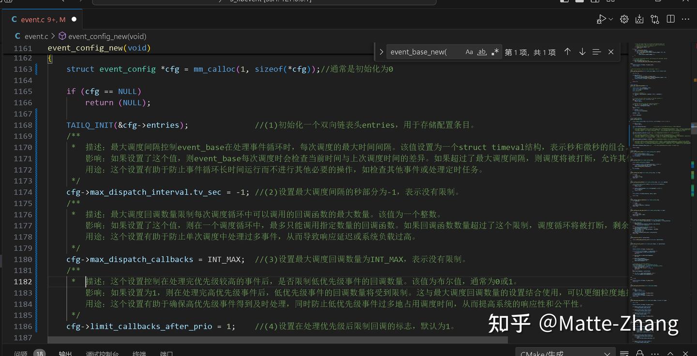Screen dimensions: 697x356
Task: Open the editor settings gear icon
Action: tap(624, 19)
